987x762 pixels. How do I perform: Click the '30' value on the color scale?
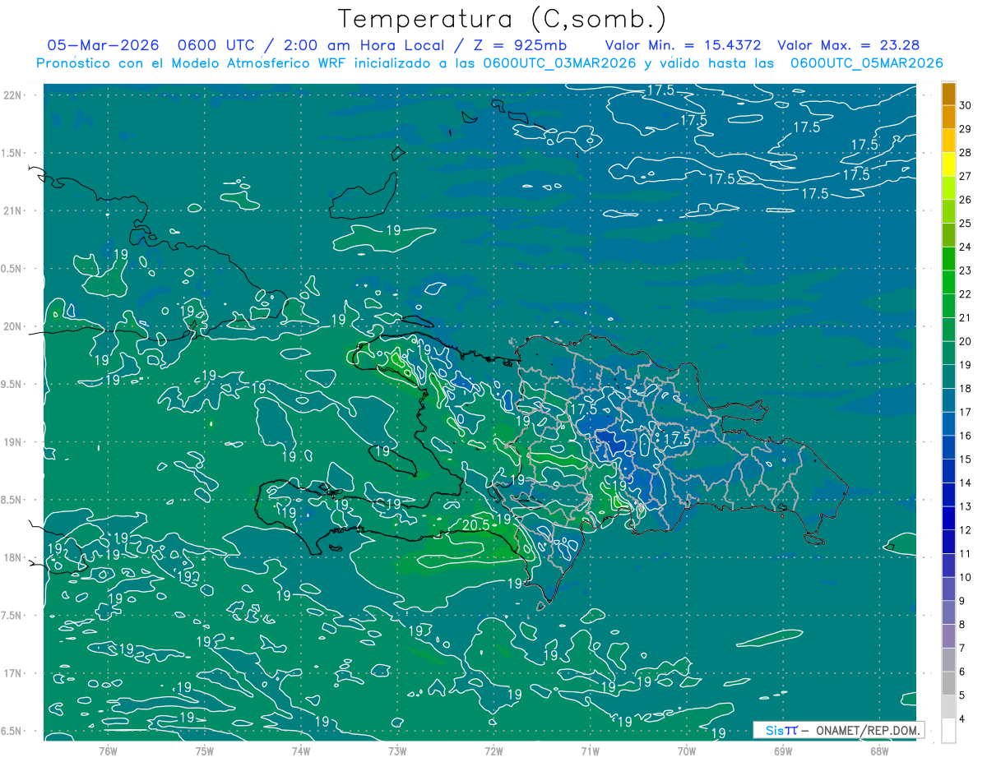tap(966, 104)
